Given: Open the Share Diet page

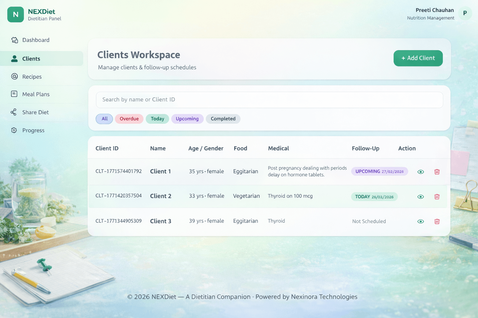Looking at the screenshot, I should tap(35, 112).
